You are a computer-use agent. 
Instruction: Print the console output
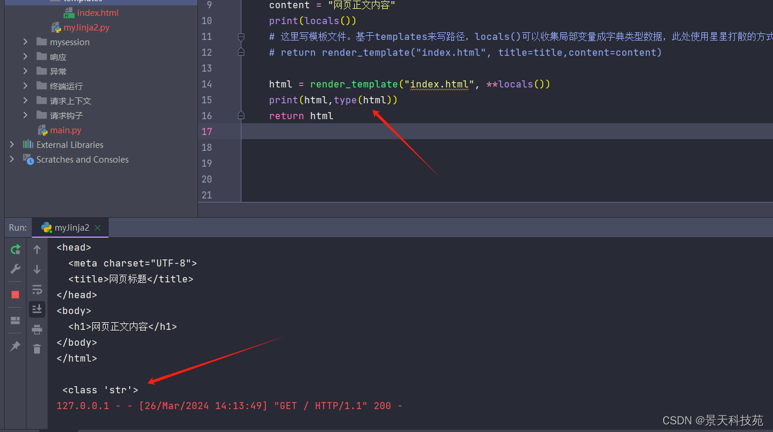[37, 329]
